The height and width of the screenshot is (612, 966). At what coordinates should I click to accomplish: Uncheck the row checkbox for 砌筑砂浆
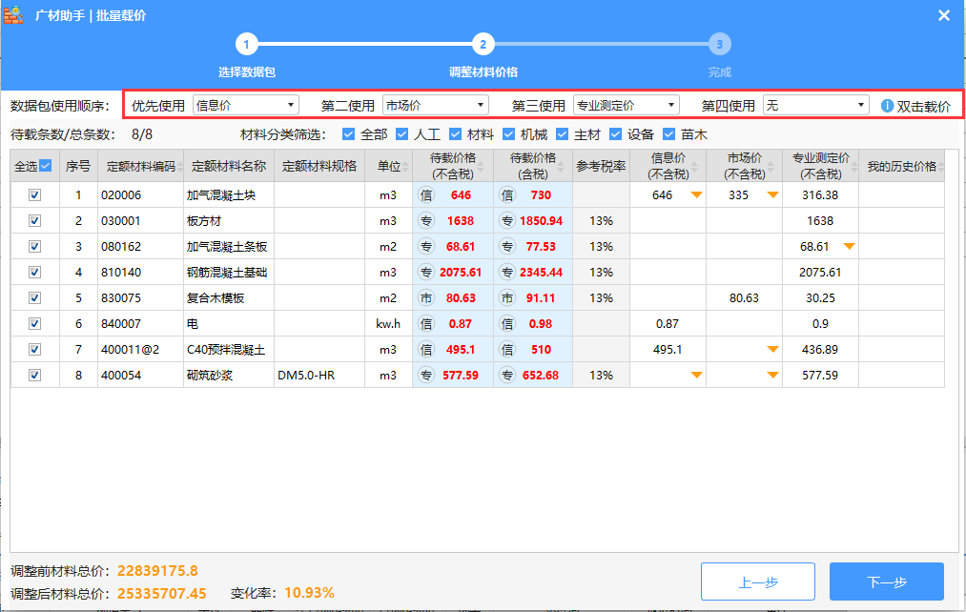click(35, 376)
